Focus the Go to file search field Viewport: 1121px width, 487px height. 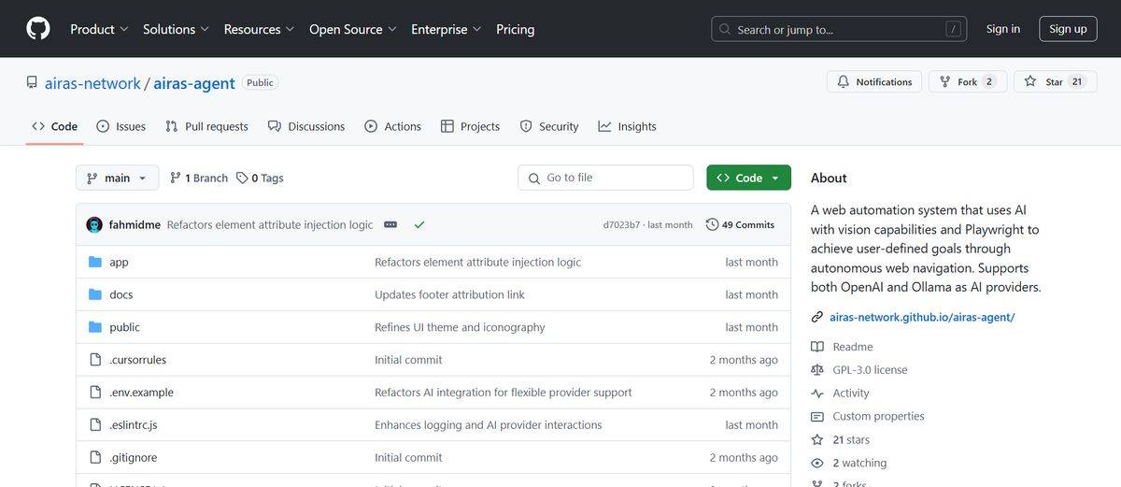pos(605,178)
